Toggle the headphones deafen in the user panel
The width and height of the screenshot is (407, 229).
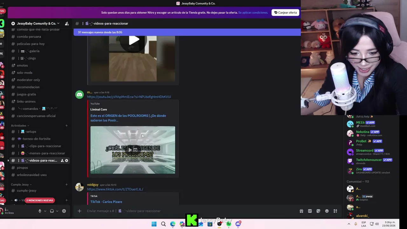click(52, 211)
